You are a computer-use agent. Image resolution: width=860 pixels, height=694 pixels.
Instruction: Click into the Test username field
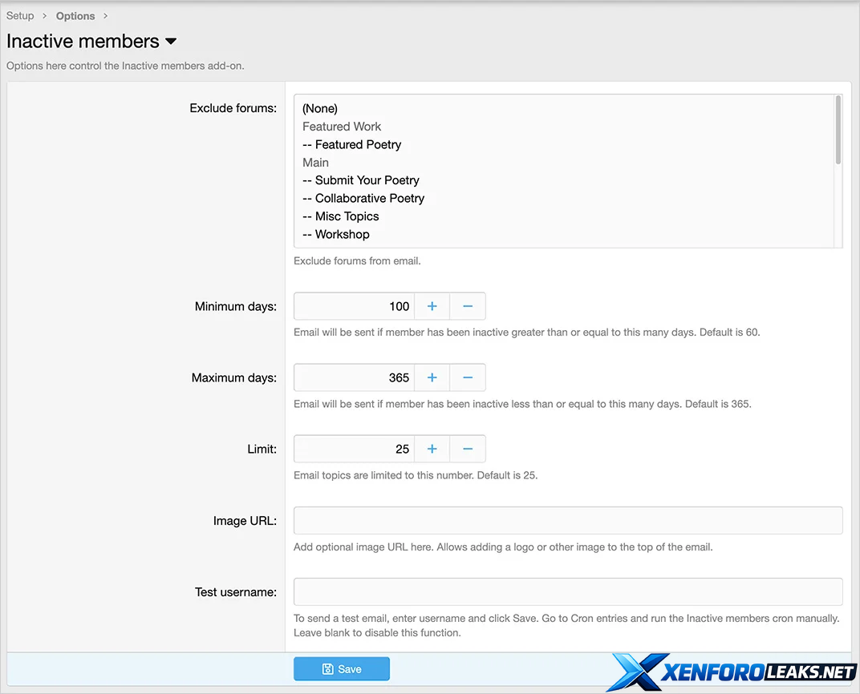tap(568, 591)
